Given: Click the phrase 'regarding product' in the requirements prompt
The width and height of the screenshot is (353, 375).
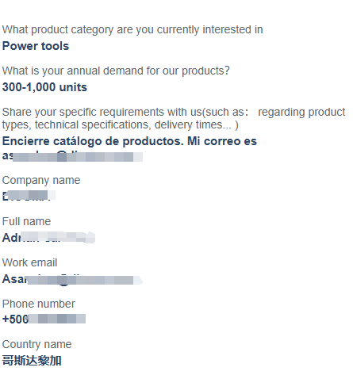Looking at the screenshot, I should (x=301, y=113).
